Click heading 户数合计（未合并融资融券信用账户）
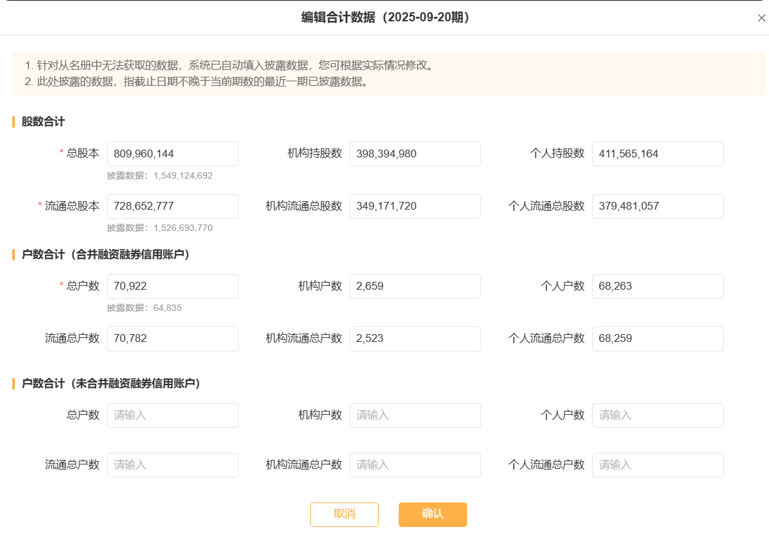 (111, 384)
